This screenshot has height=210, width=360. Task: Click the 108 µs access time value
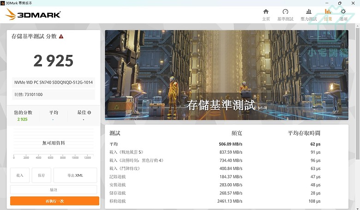coord(315,201)
